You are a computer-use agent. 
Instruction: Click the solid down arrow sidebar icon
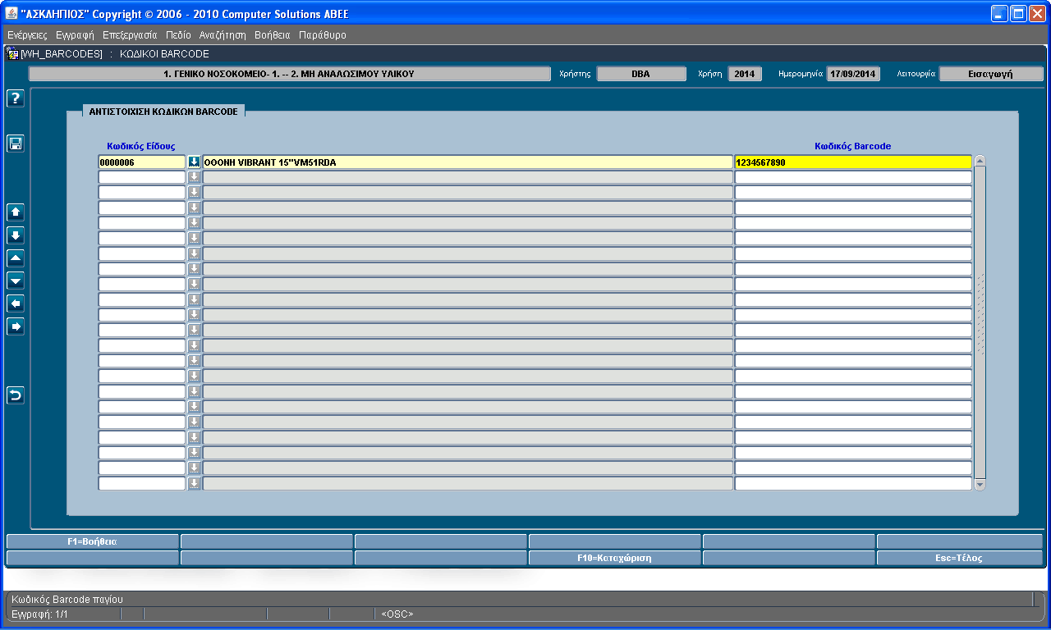click(x=16, y=235)
